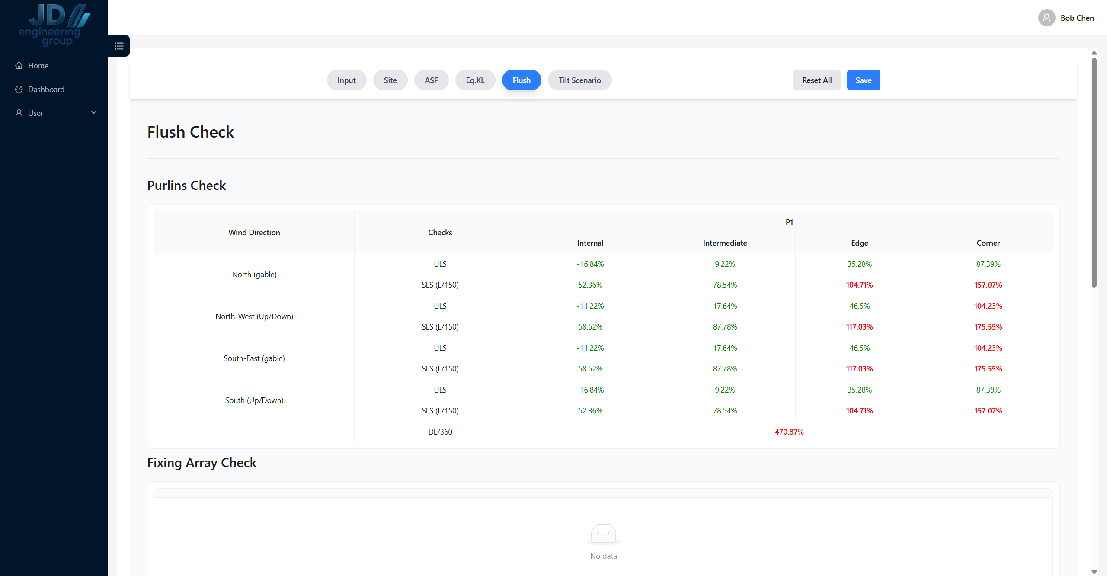Click the Reset All button
Image resolution: width=1107 pixels, height=576 pixels.
(817, 80)
